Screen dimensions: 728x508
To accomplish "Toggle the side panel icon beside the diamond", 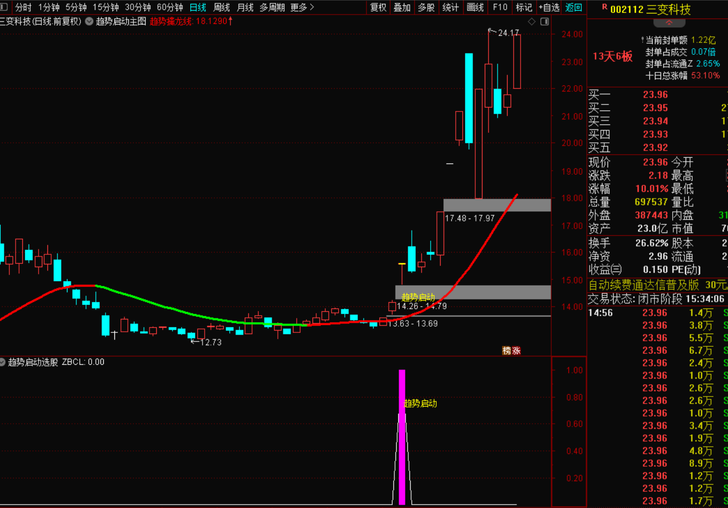I will [544, 22].
